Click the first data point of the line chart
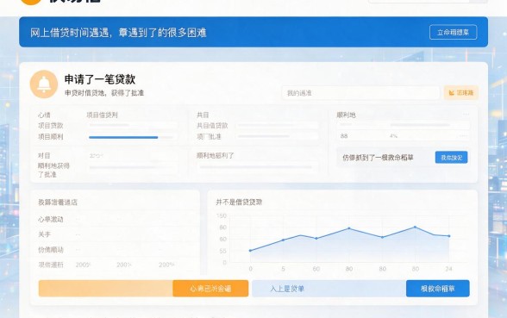Screen dimensions: 507x318 [x=250, y=251]
